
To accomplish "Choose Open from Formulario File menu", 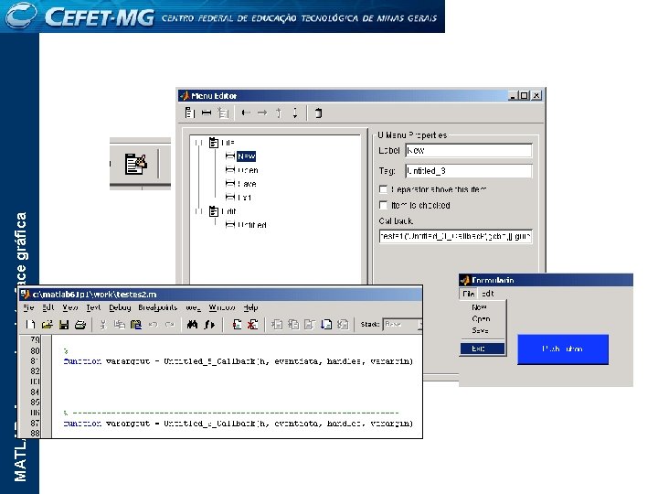I will click(481, 319).
